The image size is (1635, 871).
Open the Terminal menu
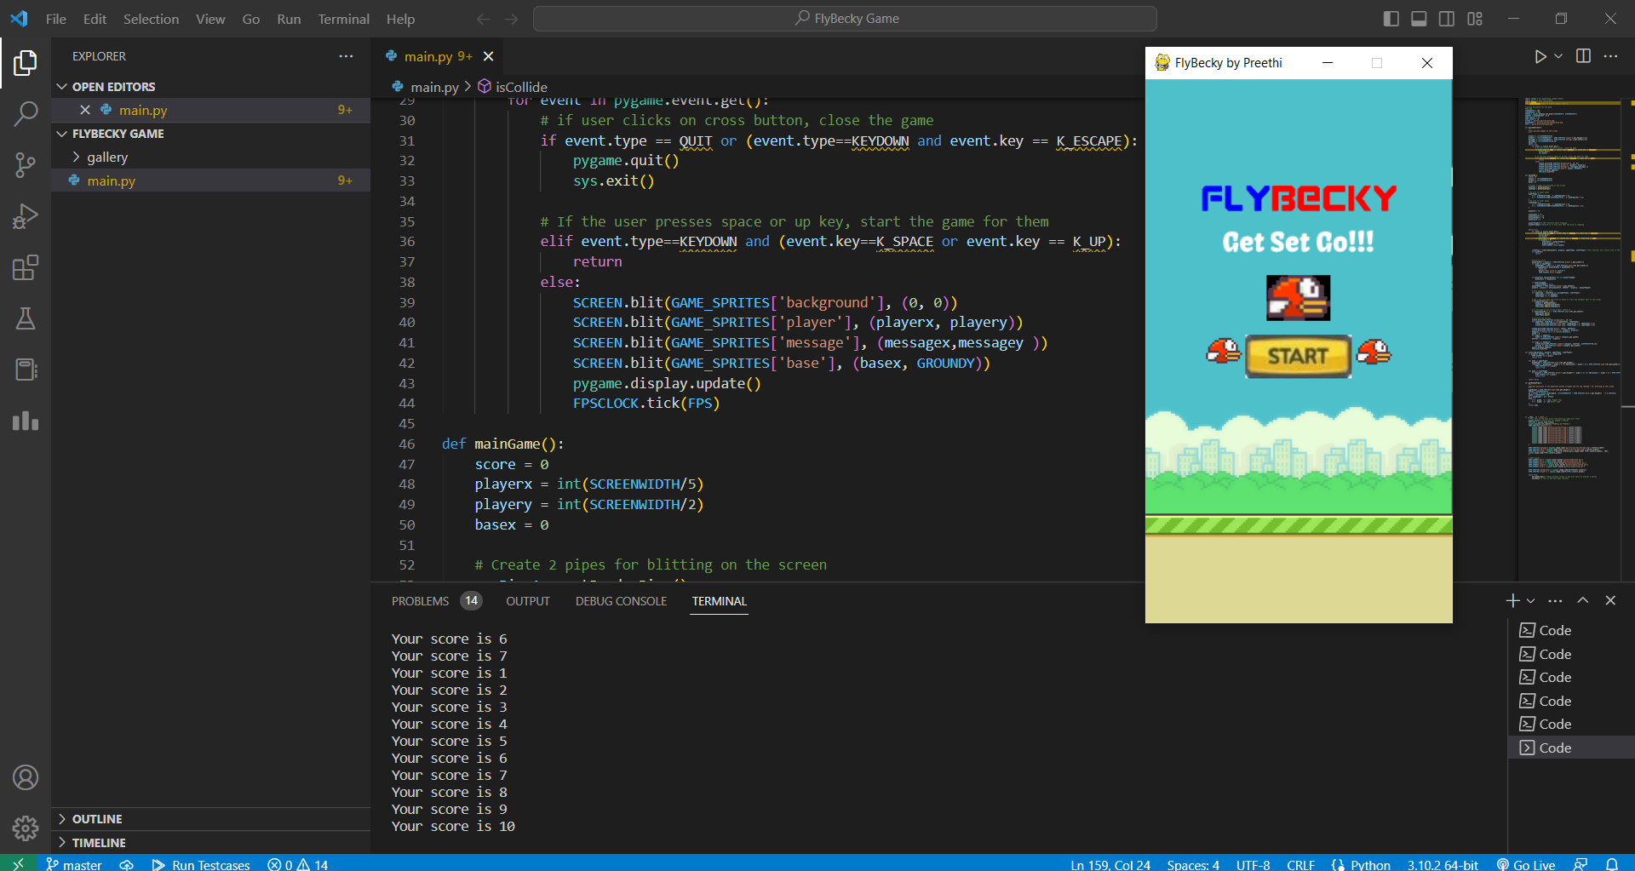point(343,19)
